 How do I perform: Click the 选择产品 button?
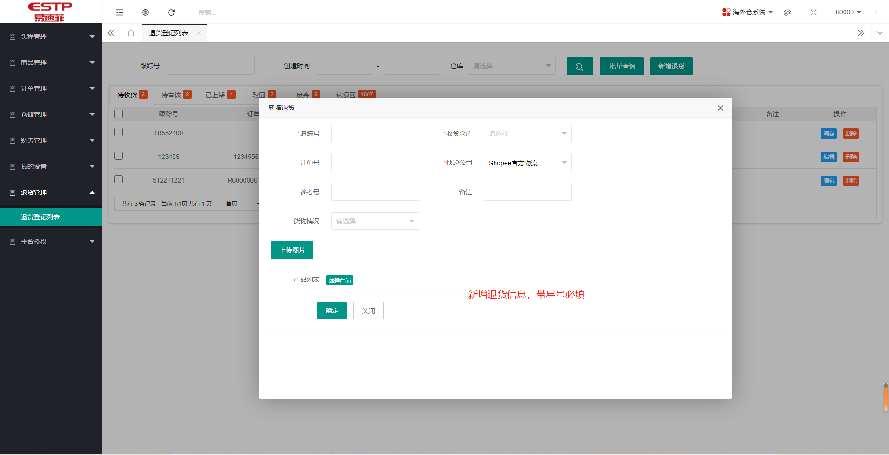pos(339,280)
